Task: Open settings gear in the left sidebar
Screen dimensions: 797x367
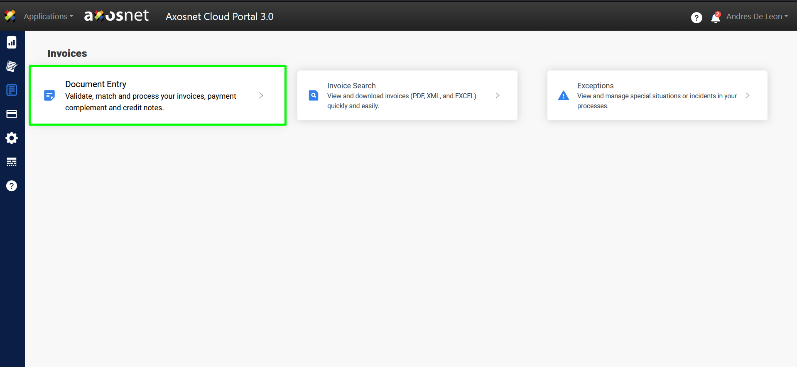Action: 12,138
